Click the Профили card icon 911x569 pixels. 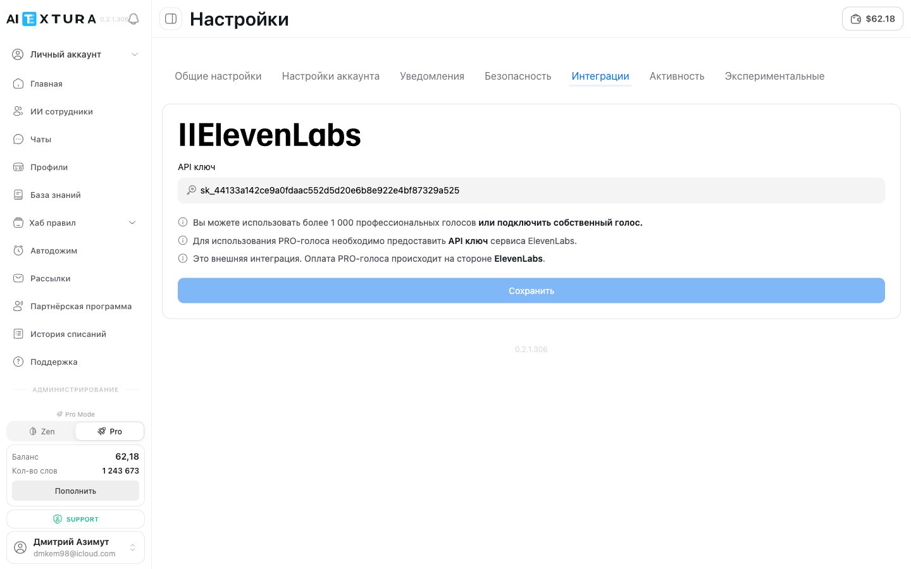pos(18,167)
